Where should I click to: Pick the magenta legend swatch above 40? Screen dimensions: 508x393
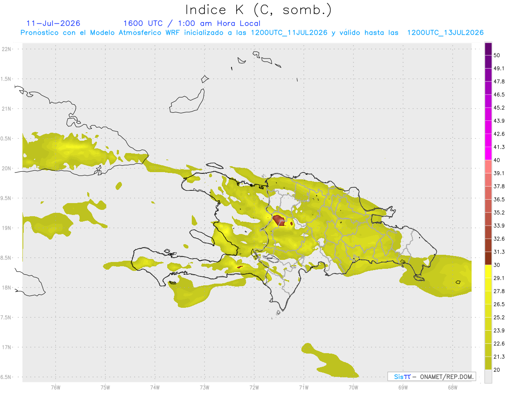coord(488,153)
